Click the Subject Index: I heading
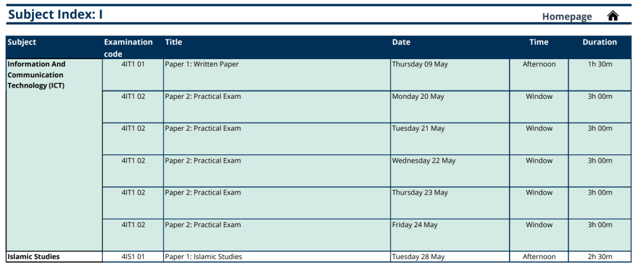639x268 pixels. click(56, 14)
